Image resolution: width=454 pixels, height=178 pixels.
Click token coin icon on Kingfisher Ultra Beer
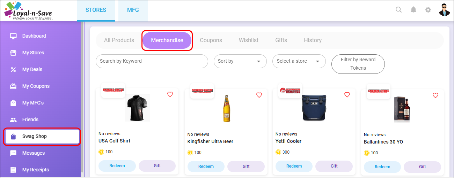tap(190, 153)
